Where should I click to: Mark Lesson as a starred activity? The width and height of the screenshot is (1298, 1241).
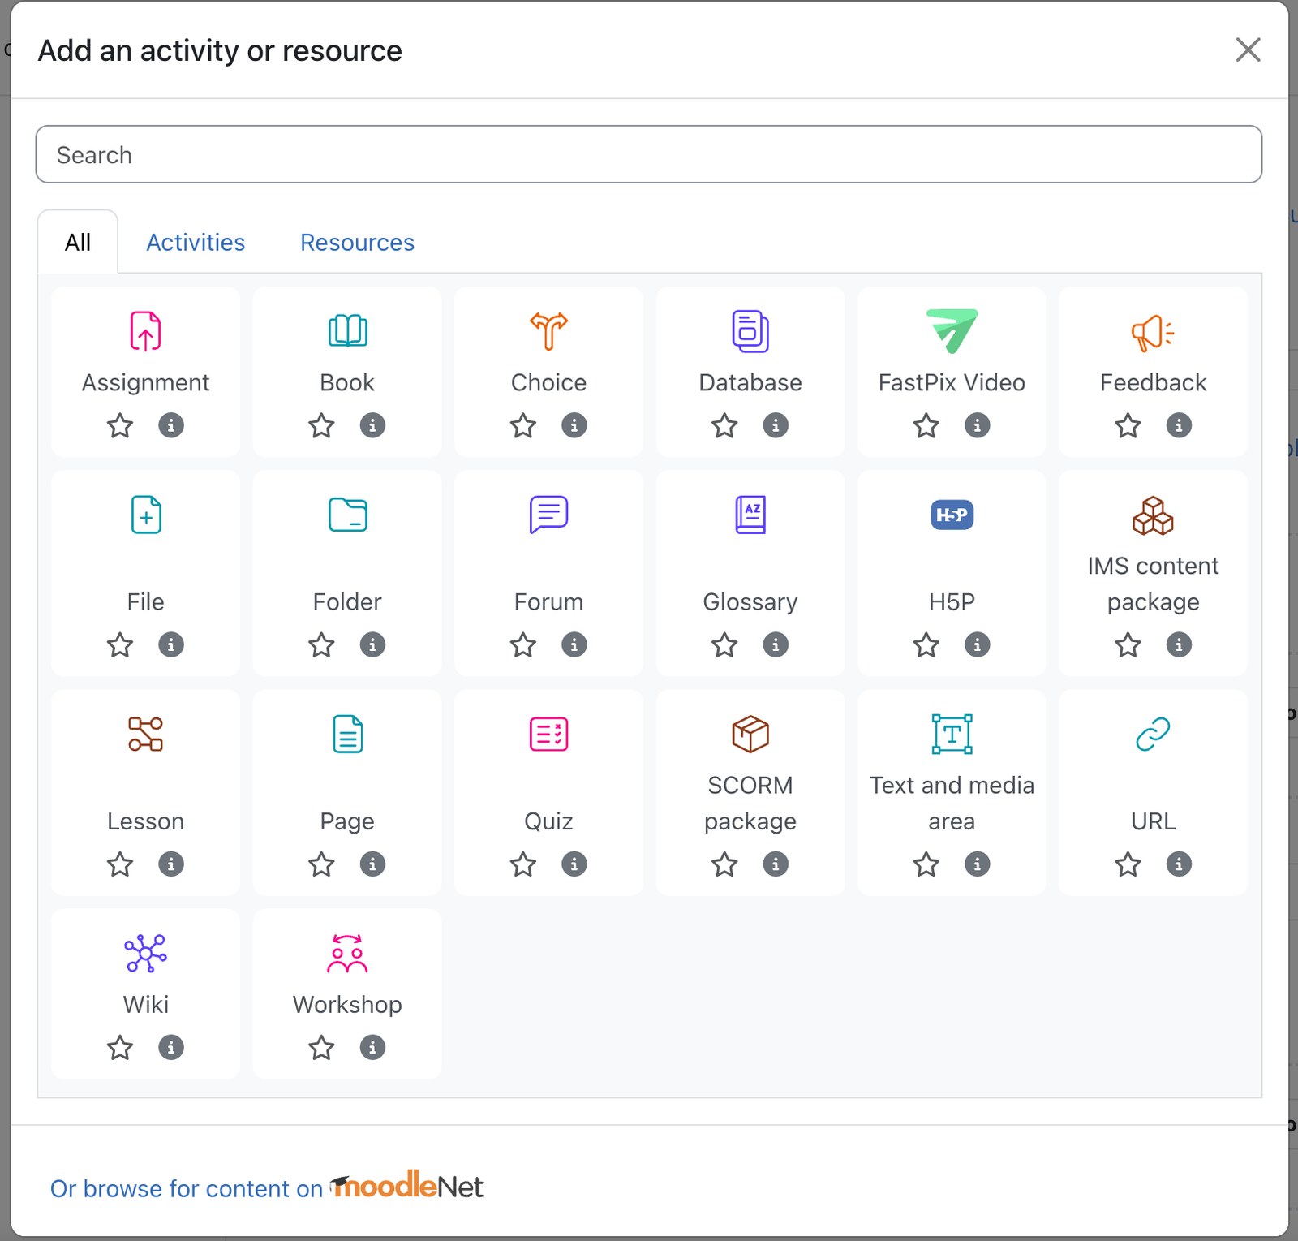[x=120, y=864]
